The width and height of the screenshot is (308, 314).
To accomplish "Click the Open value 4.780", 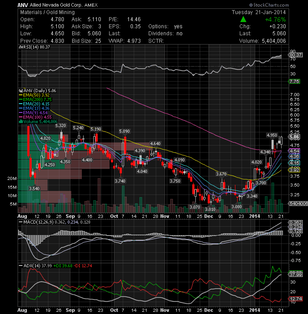I will [x=57, y=19].
